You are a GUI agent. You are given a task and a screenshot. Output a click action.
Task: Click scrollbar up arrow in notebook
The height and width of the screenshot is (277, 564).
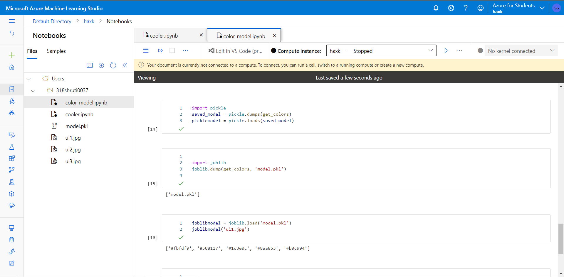tap(561, 87)
